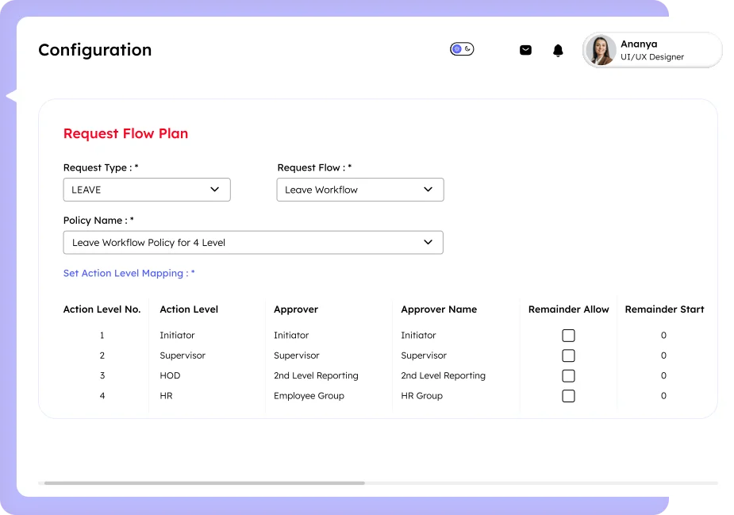Click Ananya's profile picture

pos(601,50)
